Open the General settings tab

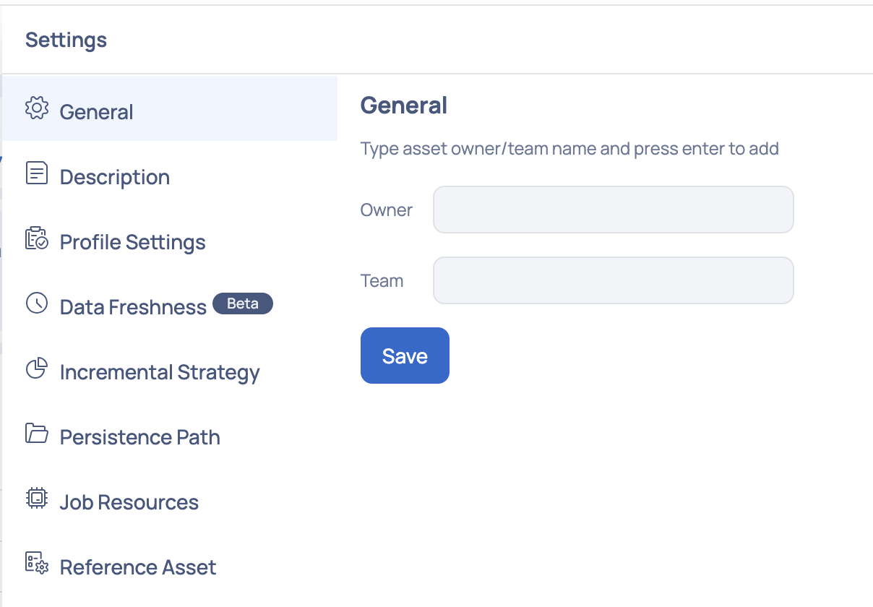(170, 108)
